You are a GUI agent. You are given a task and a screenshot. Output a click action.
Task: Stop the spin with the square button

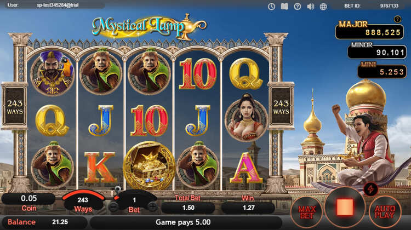click(x=345, y=207)
